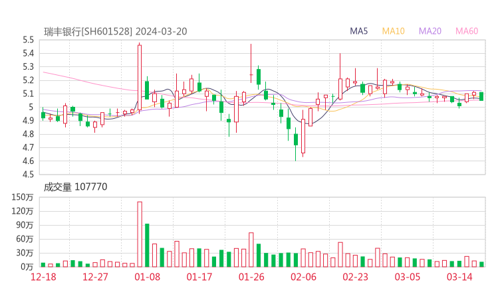Click the 4.5 price axis label
492x292 pixels.
(x=27, y=175)
